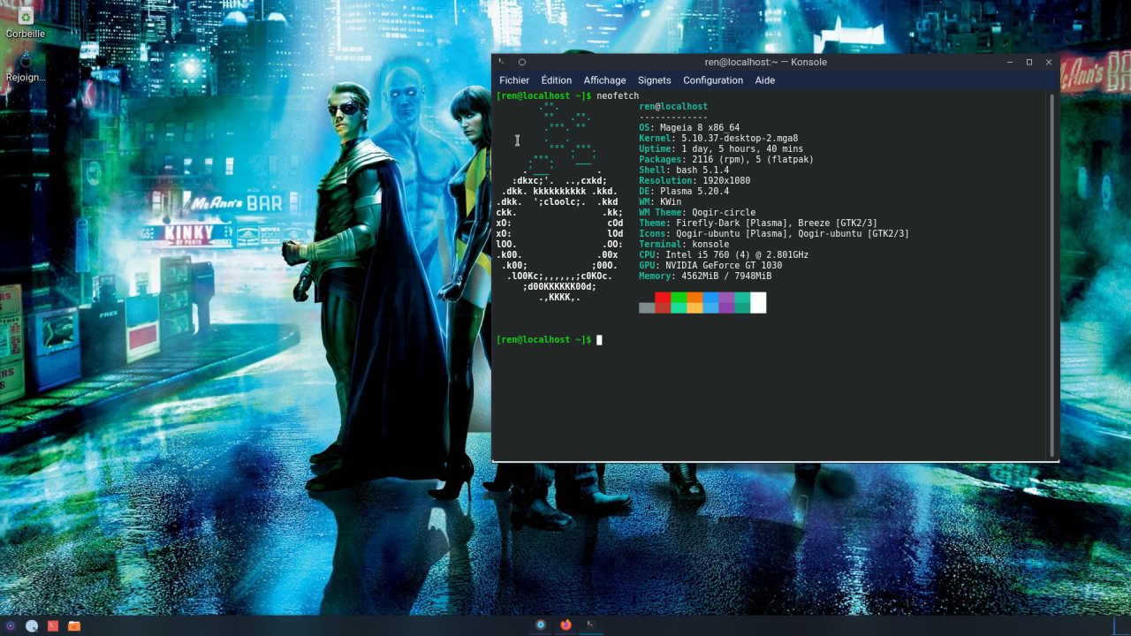Click the gray block in neofetch palette

[x=647, y=307]
